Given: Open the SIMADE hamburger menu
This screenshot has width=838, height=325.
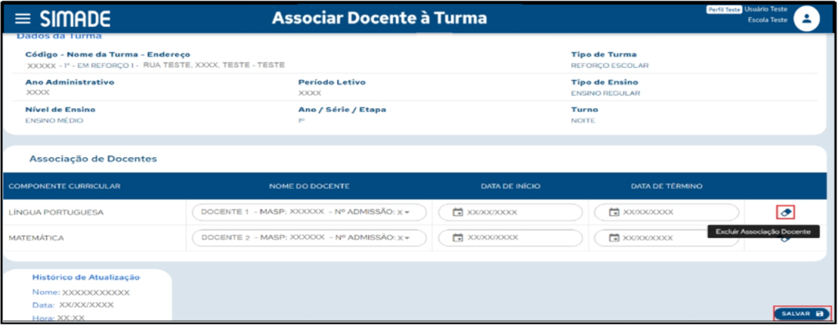Looking at the screenshot, I should [22, 19].
